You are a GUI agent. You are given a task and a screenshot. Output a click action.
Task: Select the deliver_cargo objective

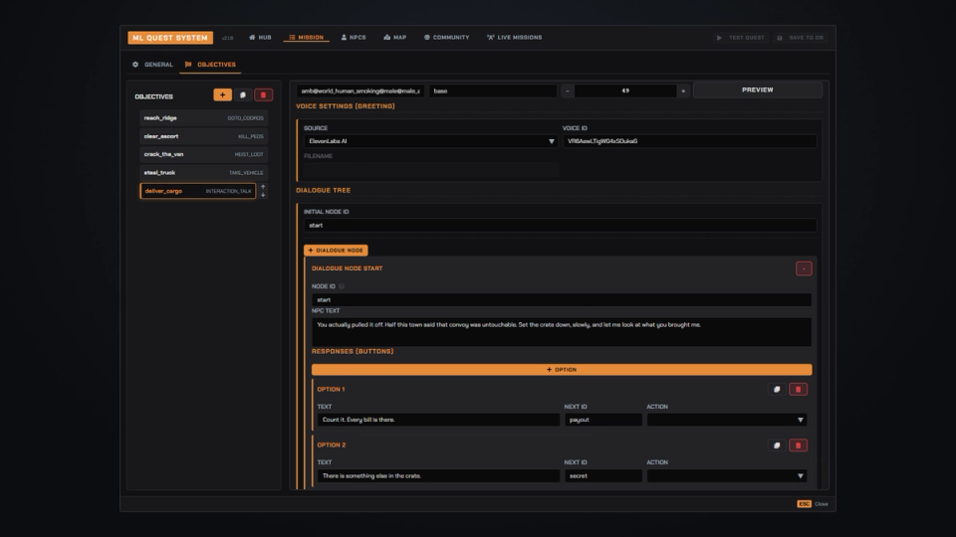197,191
